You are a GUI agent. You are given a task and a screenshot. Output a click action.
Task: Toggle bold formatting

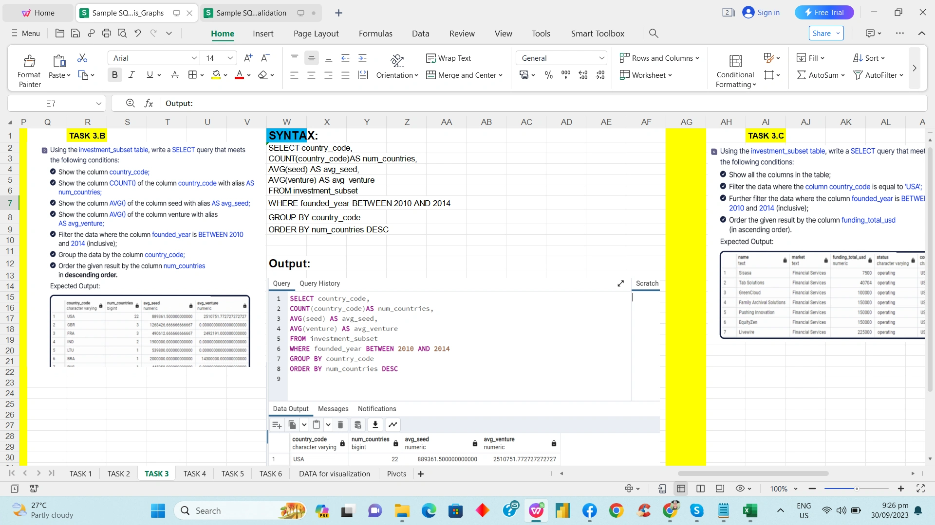coord(114,74)
